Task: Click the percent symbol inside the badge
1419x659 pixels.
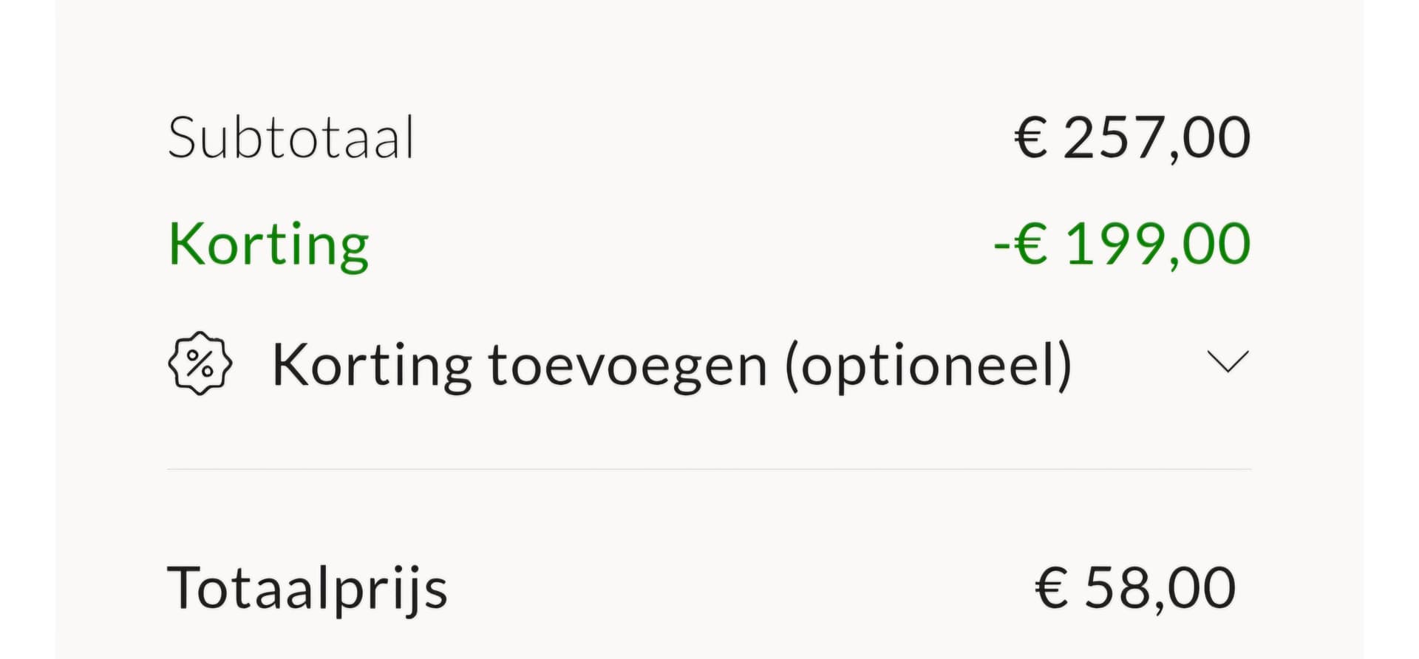Action: click(200, 363)
